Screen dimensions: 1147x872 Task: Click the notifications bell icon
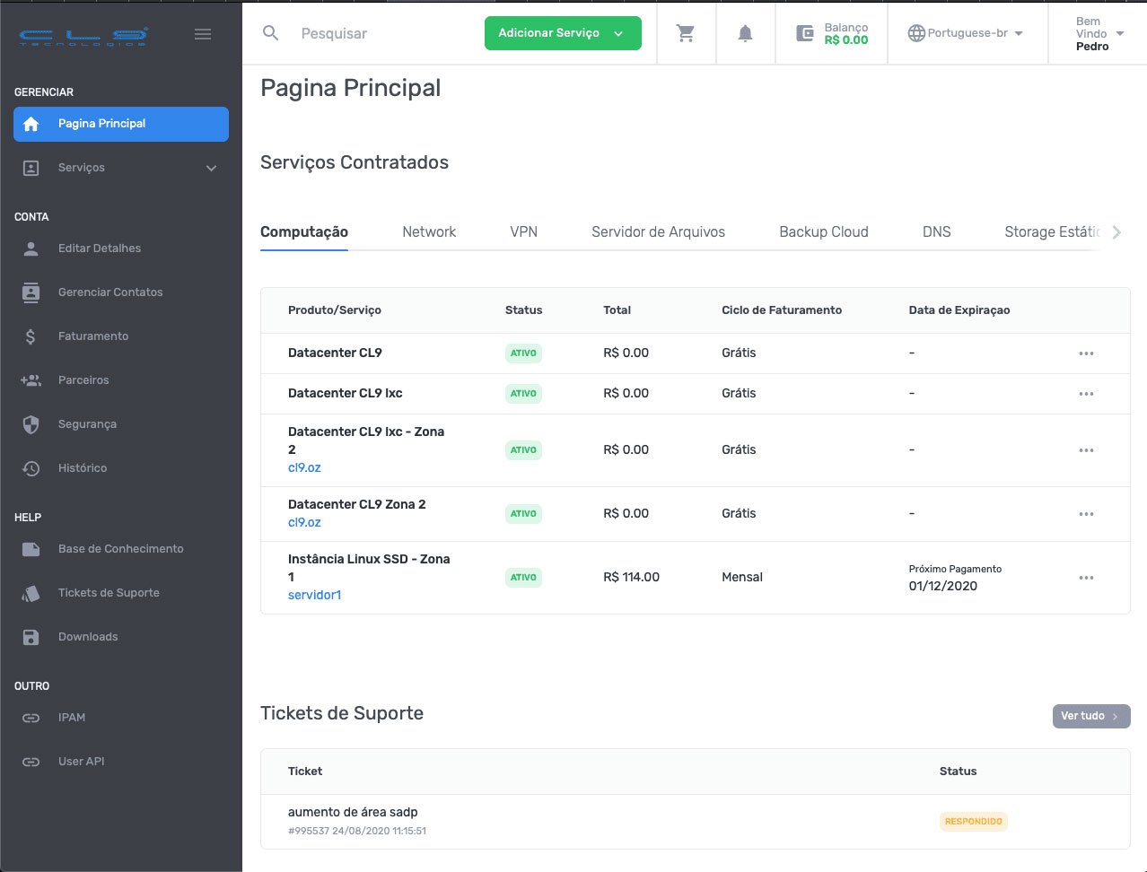[745, 33]
